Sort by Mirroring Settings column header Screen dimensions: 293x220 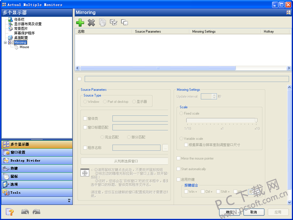click(x=225, y=31)
